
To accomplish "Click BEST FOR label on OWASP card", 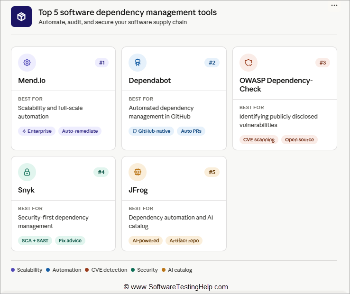I will click(x=252, y=107).
